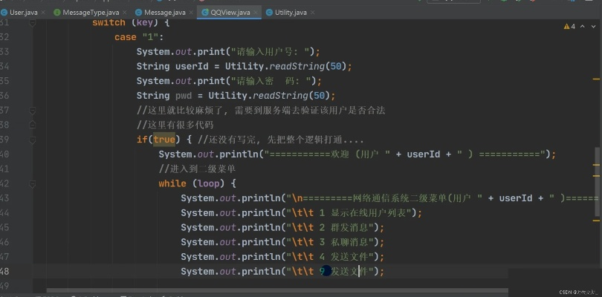This screenshot has height=297, width=602.
Task: Collapse the switch block at line 31
Action: tap(33, 23)
